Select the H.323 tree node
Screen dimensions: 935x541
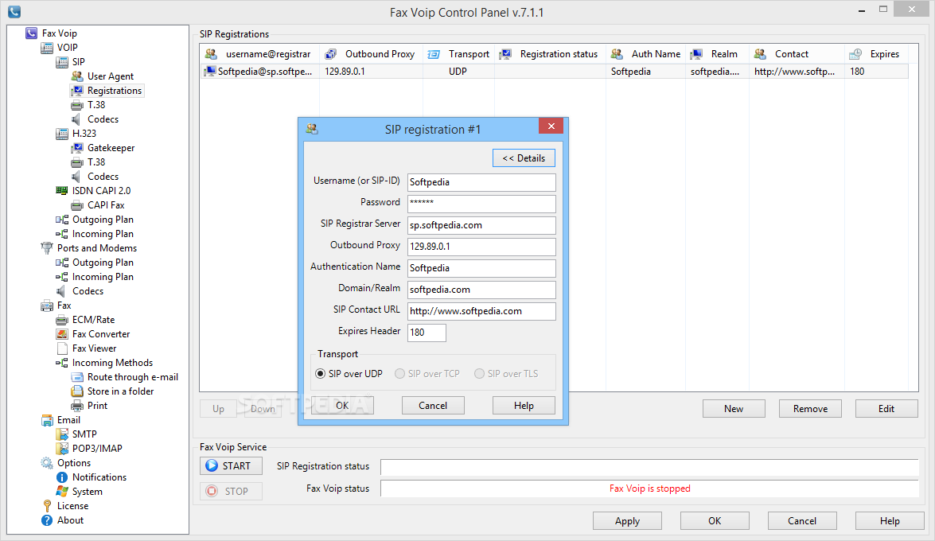click(84, 133)
